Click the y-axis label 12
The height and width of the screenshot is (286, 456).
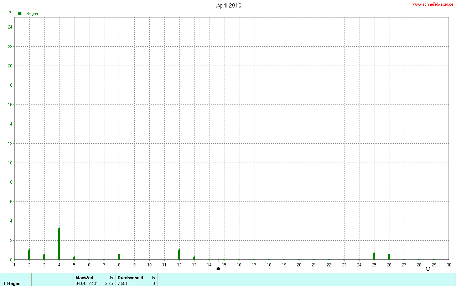point(11,143)
